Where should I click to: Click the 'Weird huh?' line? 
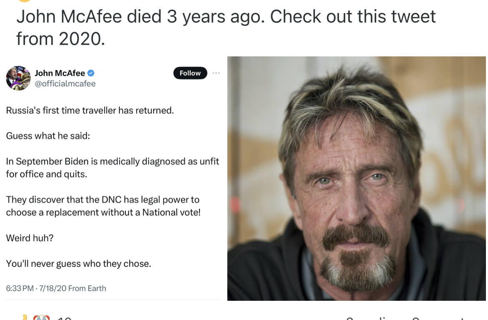[x=30, y=238]
